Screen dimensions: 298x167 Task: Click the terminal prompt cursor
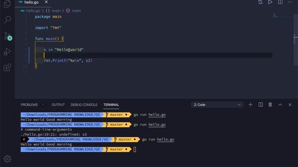pos(135,149)
